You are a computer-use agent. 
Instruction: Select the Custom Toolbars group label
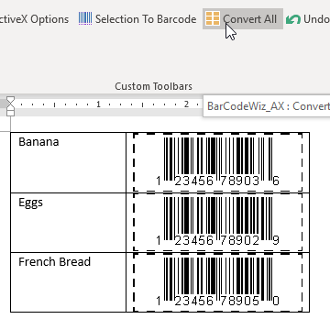154,86
